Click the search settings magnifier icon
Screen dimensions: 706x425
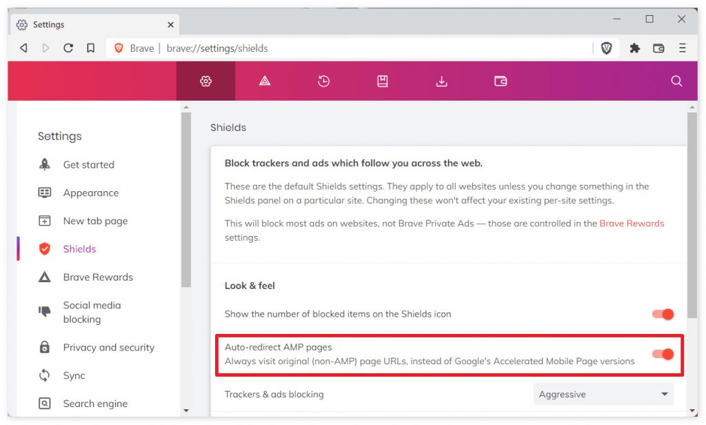pyautogui.click(x=676, y=81)
